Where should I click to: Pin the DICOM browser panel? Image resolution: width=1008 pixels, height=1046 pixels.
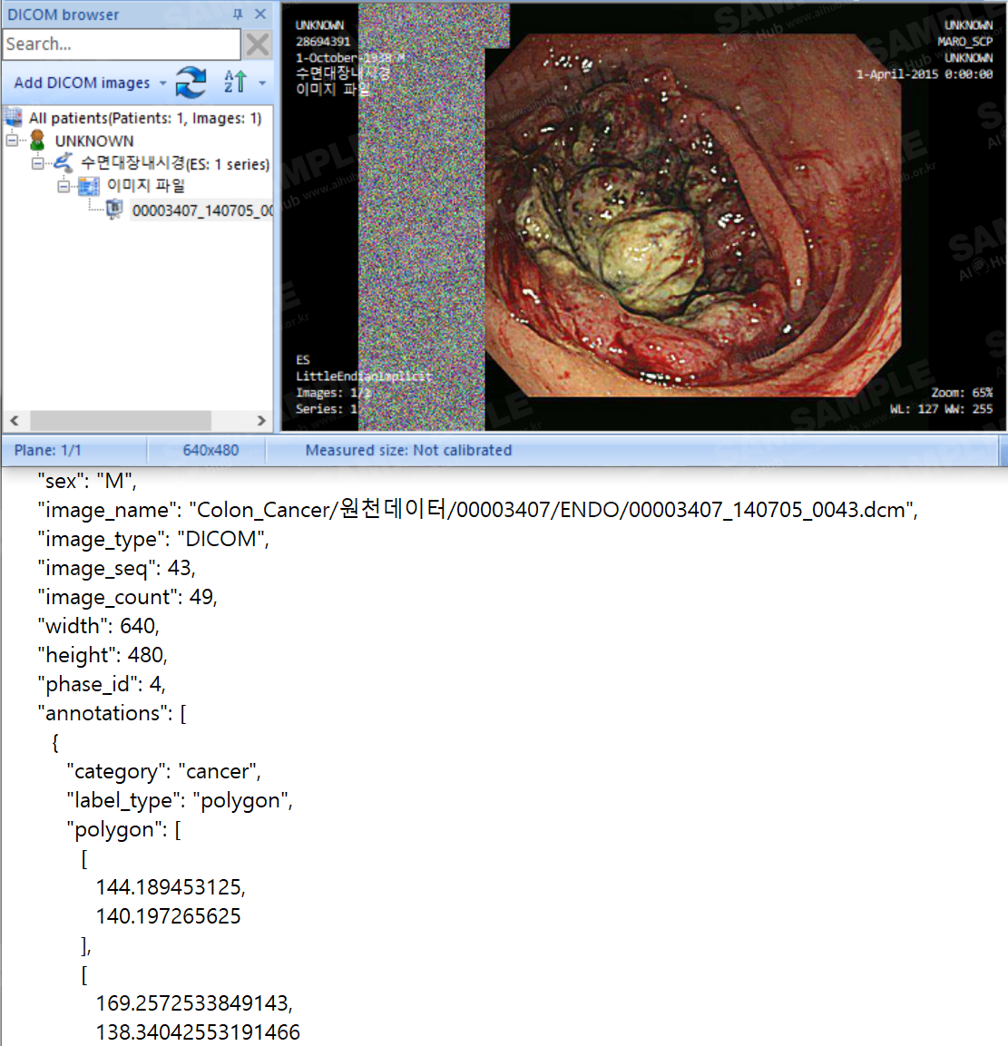pyautogui.click(x=238, y=15)
